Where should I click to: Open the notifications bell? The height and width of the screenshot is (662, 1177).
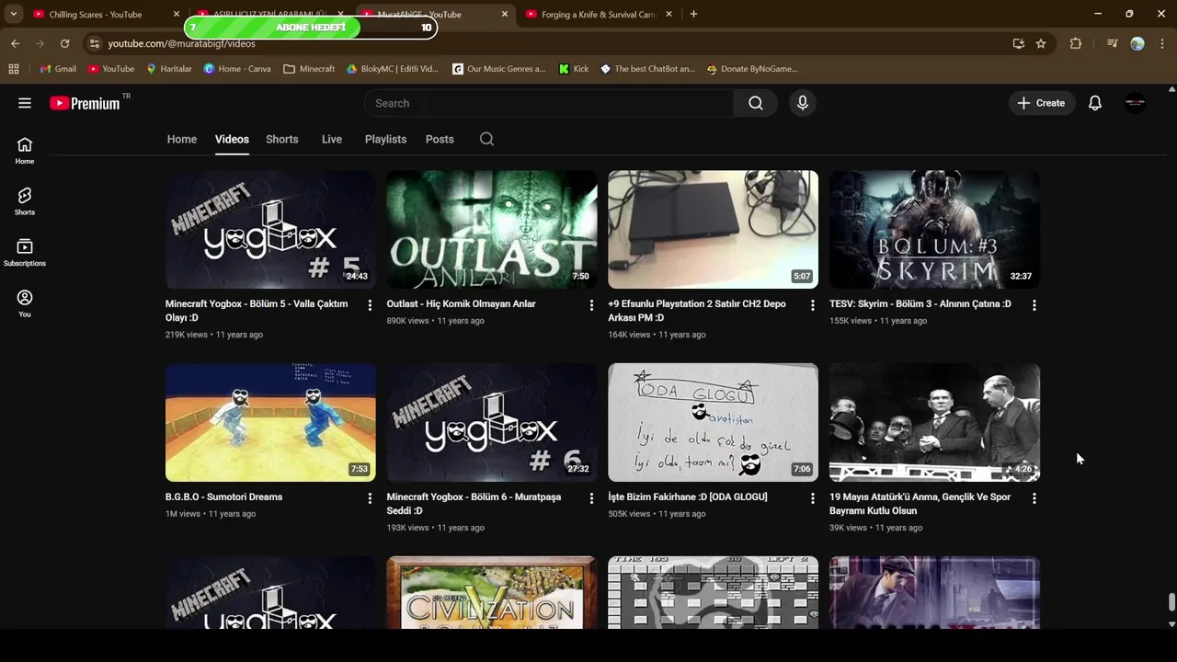click(1095, 103)
